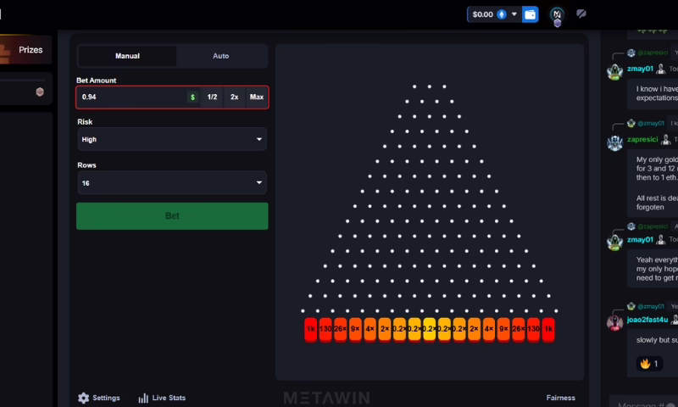Click zapresici's username in chat

642,139
